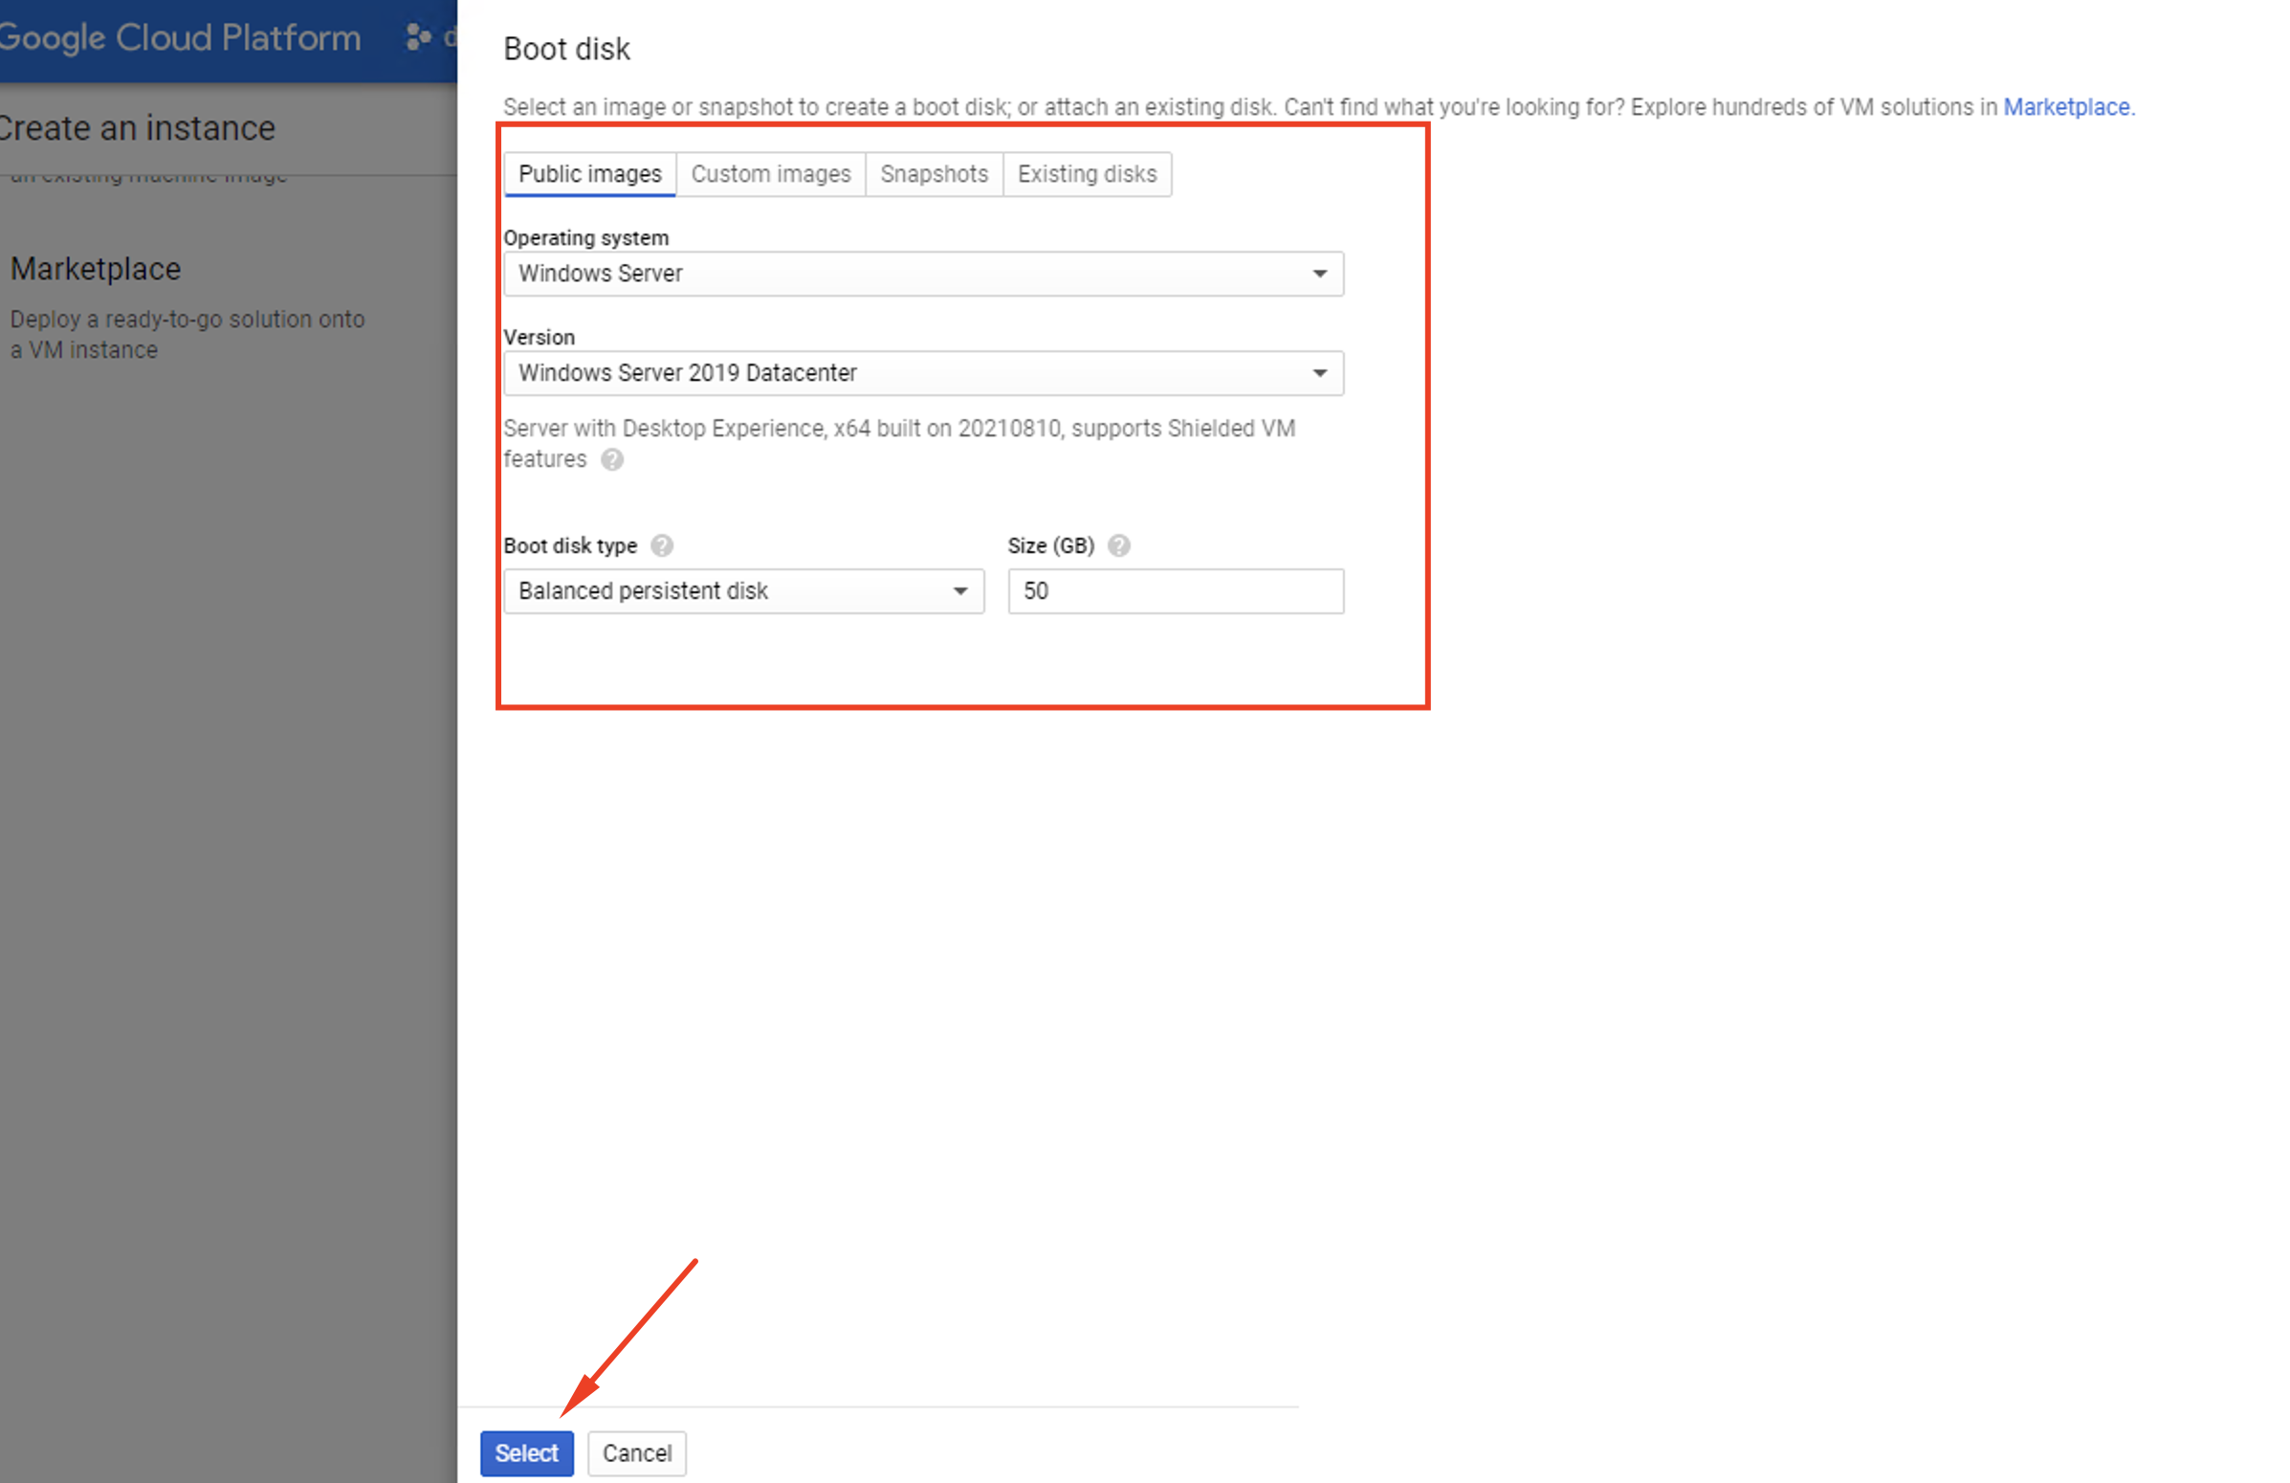Open the Boot disk type dropdown
This screenshot has width=2290, height=1483.
click(x=744, y=591)
